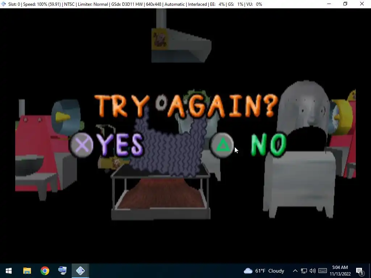The height and width of the screenshot is (278, 371).
Task: Open the clock showing 5:04 AM
Action: [340, 271]
